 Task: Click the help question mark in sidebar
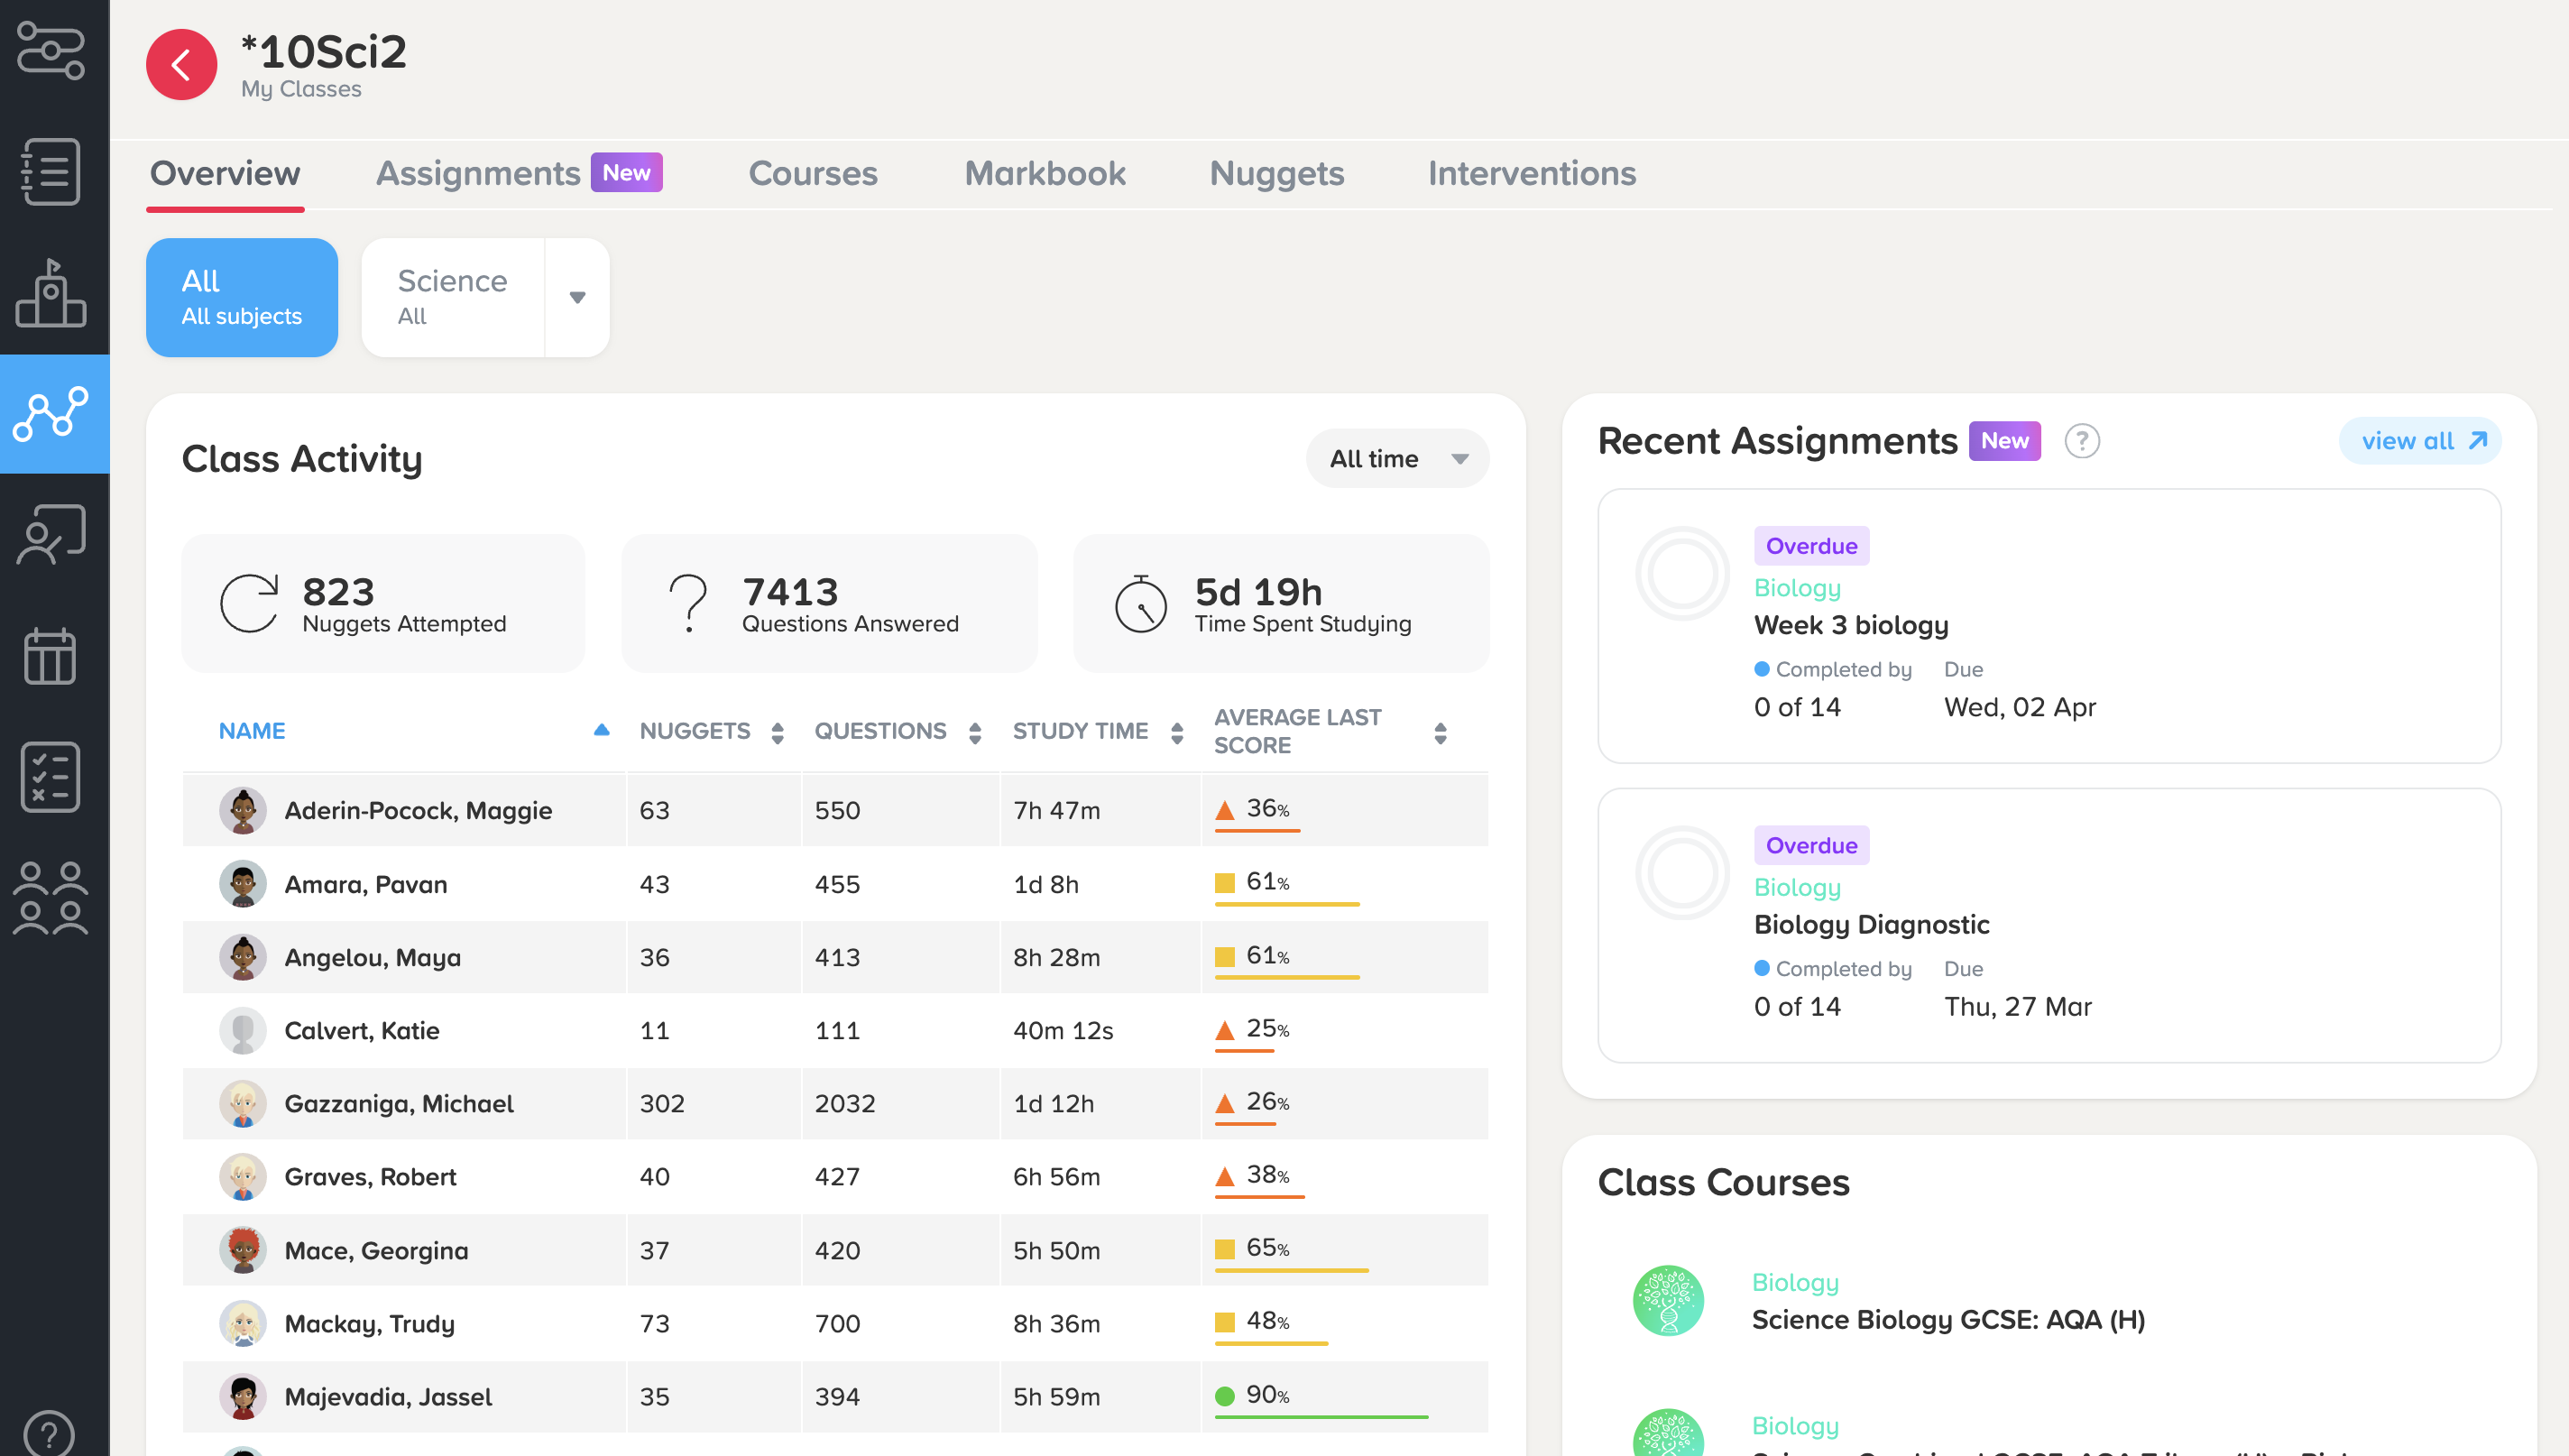(x=49, y=1432)
